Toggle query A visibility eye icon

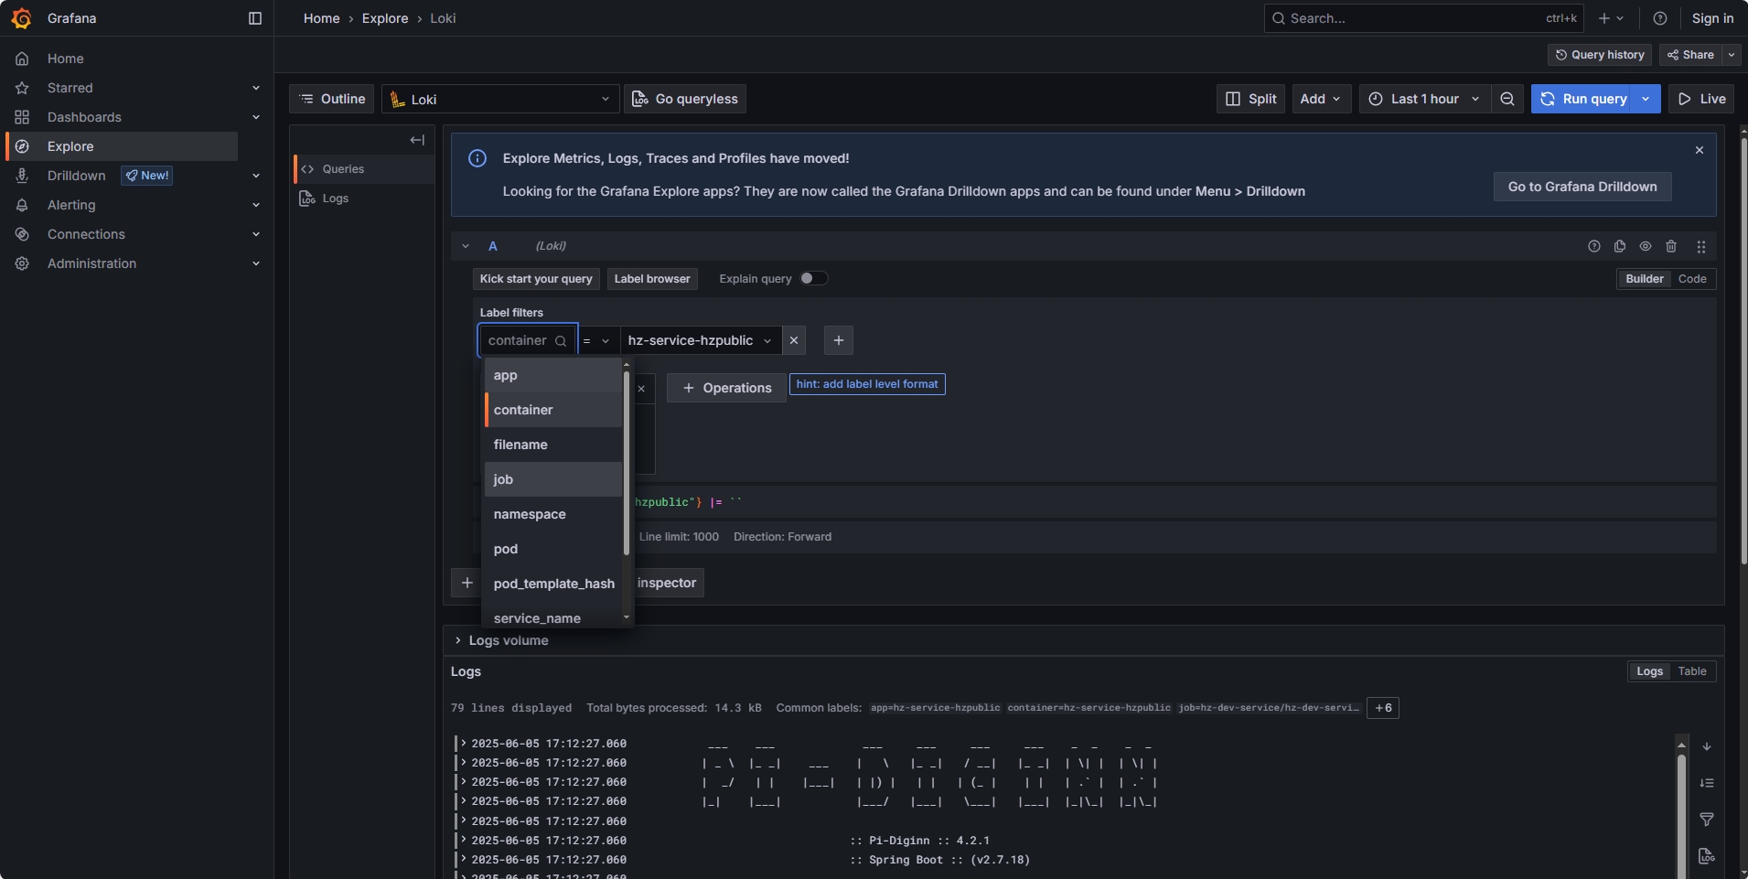(1646, 246)
